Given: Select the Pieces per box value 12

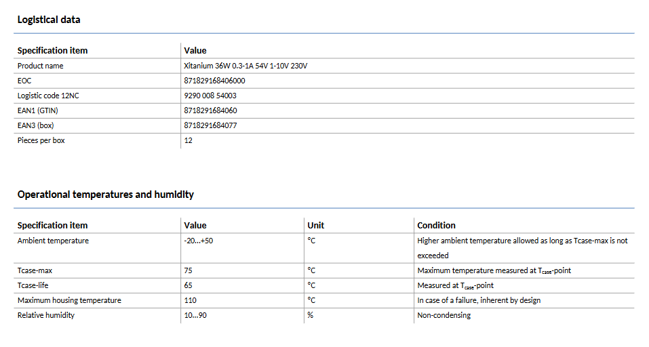Looking at the screenshot, I should 189,140.
